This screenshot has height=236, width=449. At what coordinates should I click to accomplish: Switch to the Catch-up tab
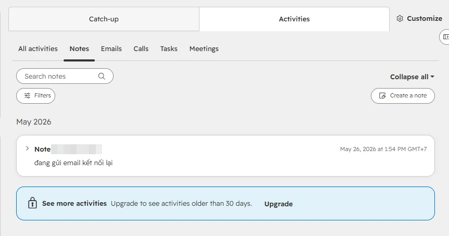[x=104, y=19]
